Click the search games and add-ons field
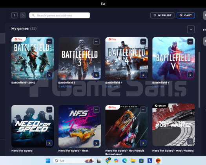The image size is (206, 165). [60, 15]
